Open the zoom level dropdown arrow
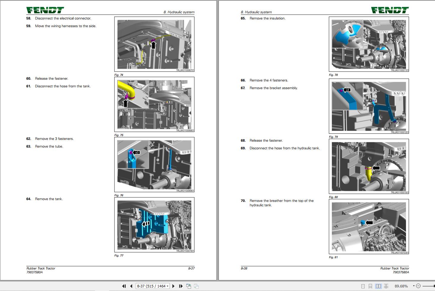Viewport: 435px width, 291px height. coord(413,286)
